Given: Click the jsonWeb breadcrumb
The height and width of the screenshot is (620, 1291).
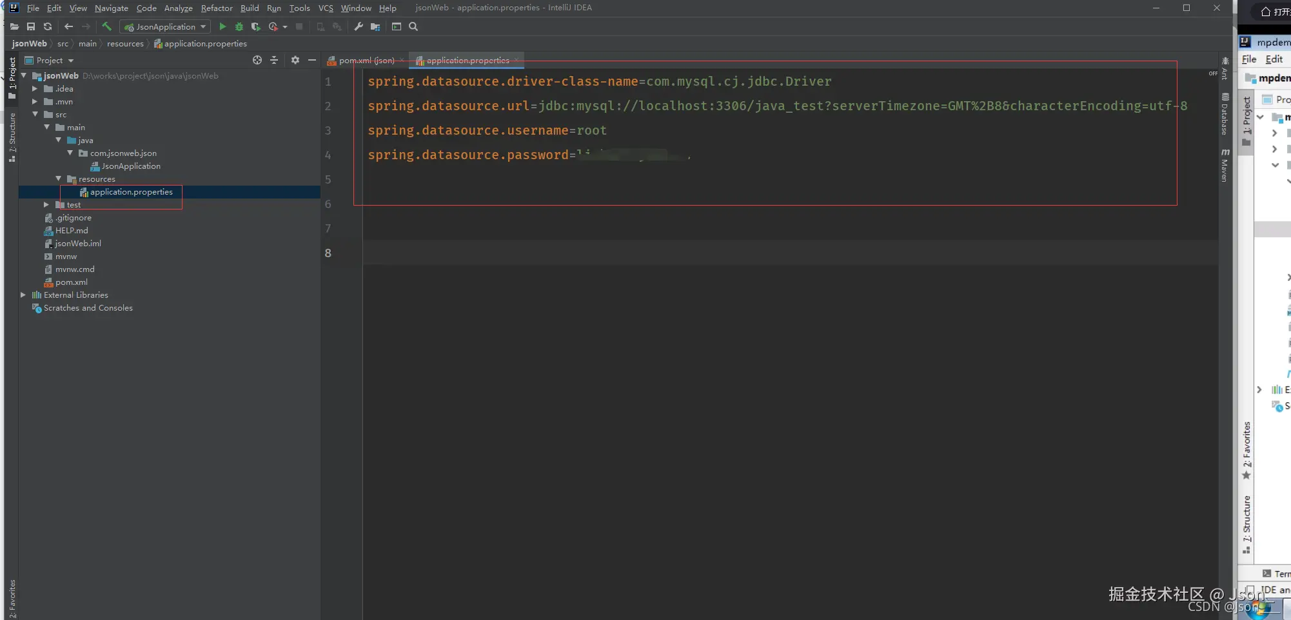Looking at the screenshot, I should pos(30,44).
